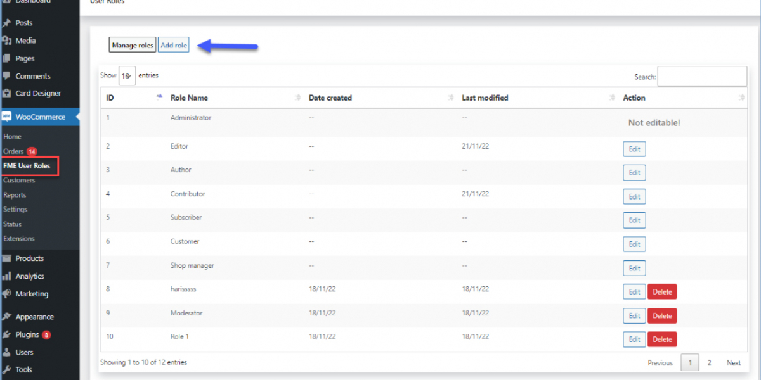Select the Manage roles tab
Image resolution: width=761 pixels, height=380 pixels.
[x=133, y=46]
